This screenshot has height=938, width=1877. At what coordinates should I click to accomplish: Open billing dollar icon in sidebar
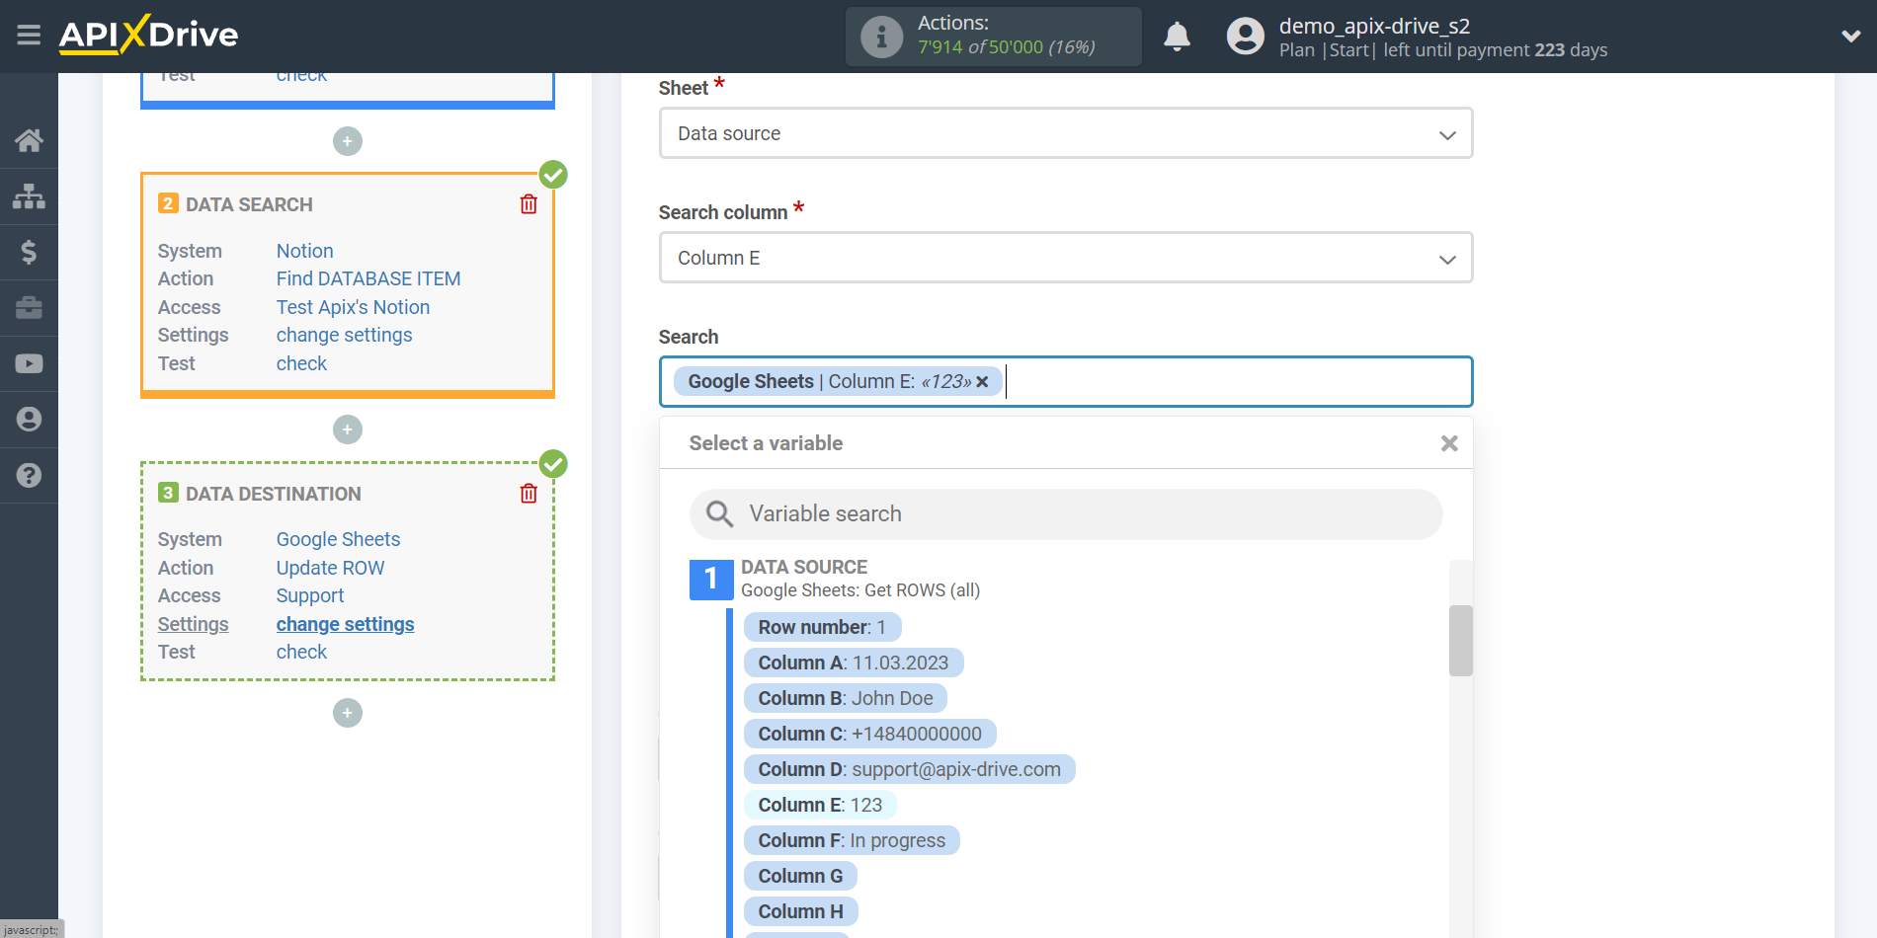point(29,252)
